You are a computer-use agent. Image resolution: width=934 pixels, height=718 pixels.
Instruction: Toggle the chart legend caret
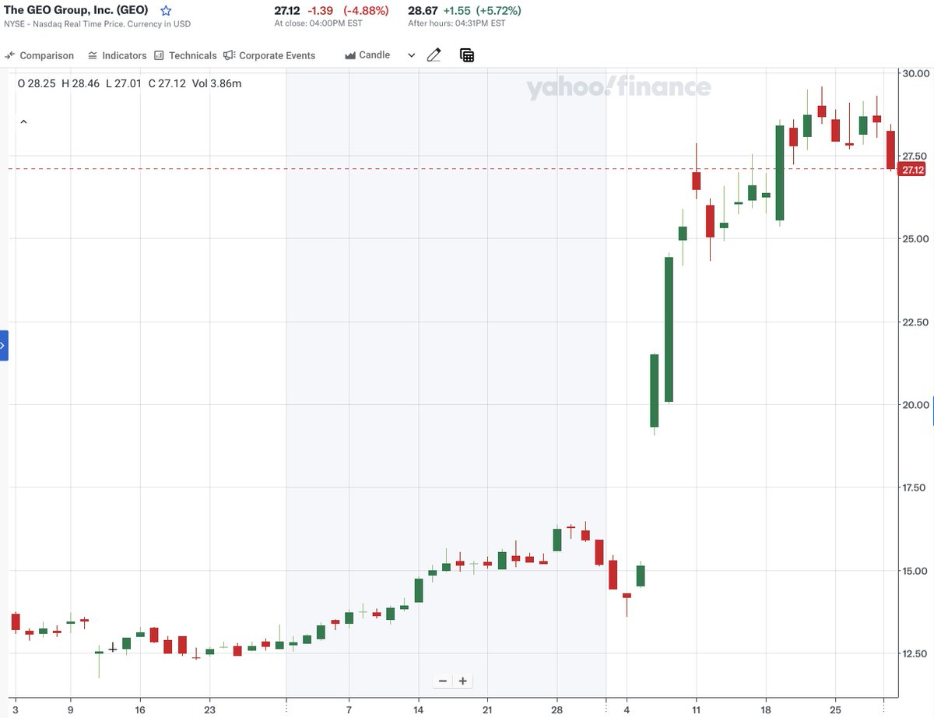[x=23, y=121]
